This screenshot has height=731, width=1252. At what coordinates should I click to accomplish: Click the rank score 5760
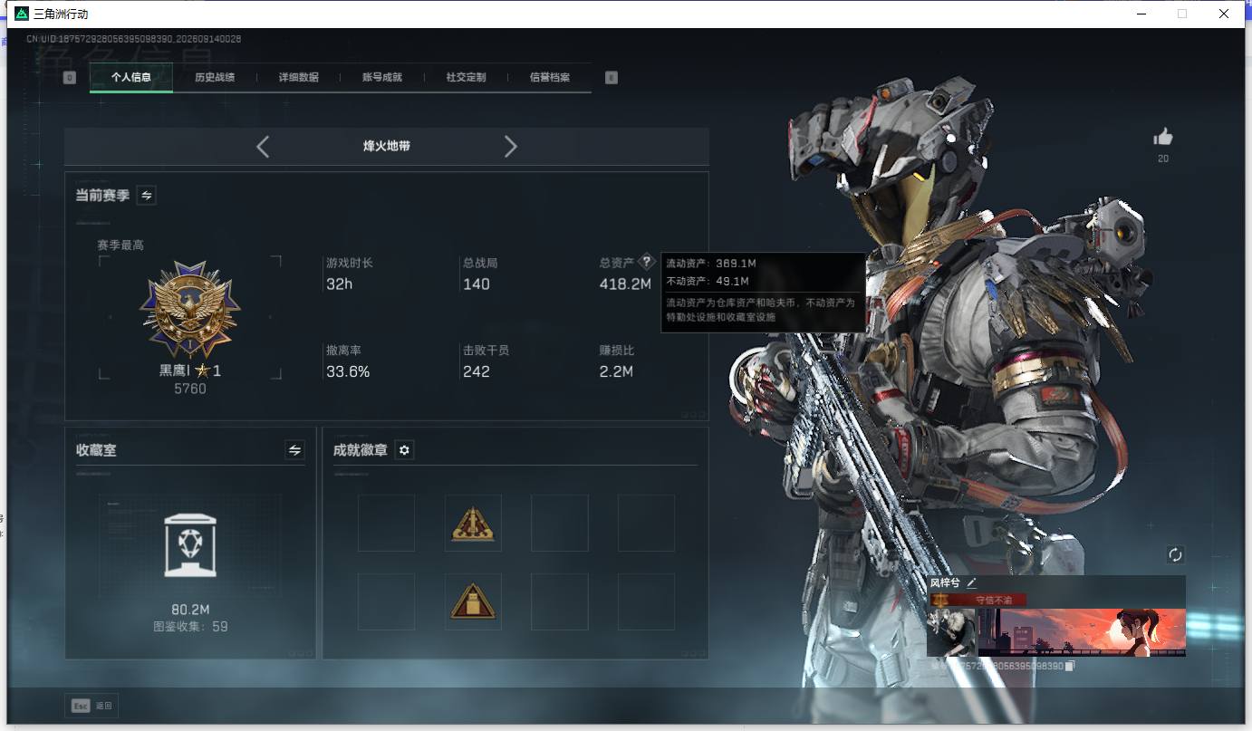tap(190, 389)
